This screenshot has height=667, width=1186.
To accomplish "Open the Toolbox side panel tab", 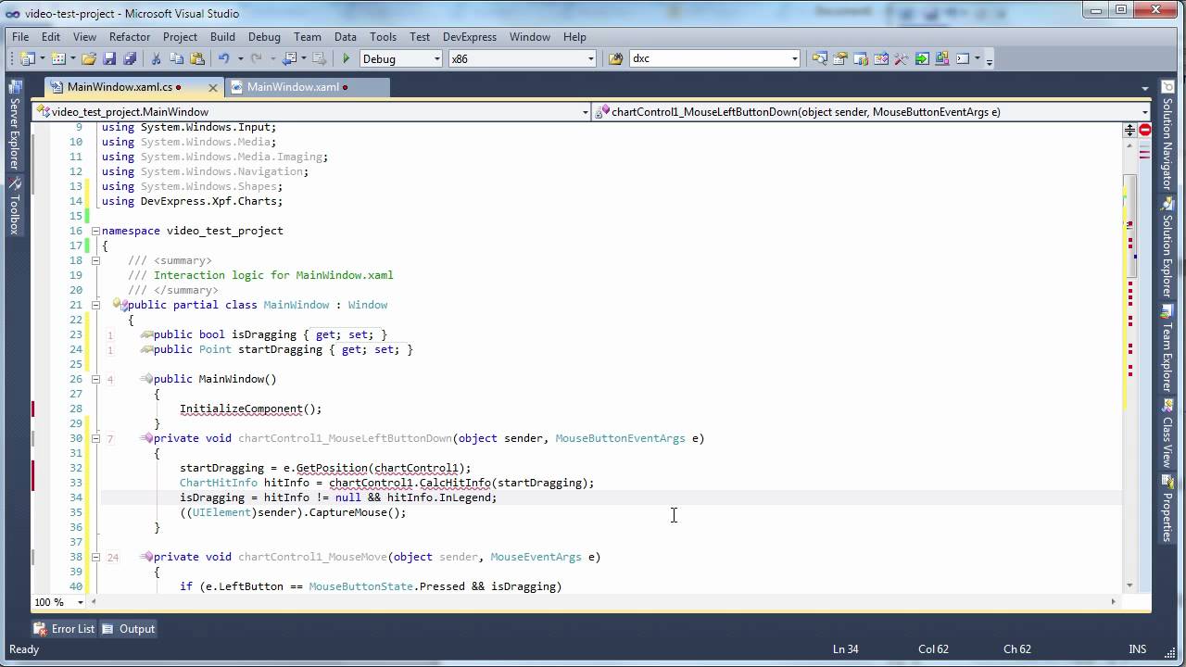I will coord(14,207).
